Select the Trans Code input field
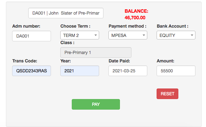 pos(31,71)
